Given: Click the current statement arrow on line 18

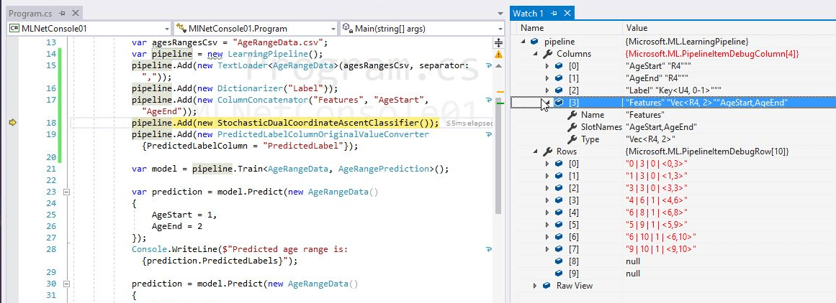Looking at the screenshot, I should (x=12, y=123).
